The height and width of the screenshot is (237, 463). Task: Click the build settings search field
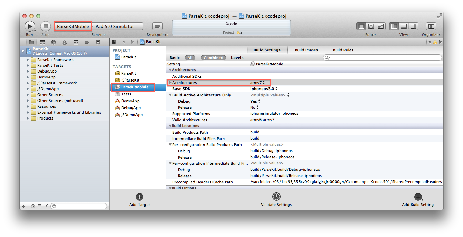click(382, 57)
